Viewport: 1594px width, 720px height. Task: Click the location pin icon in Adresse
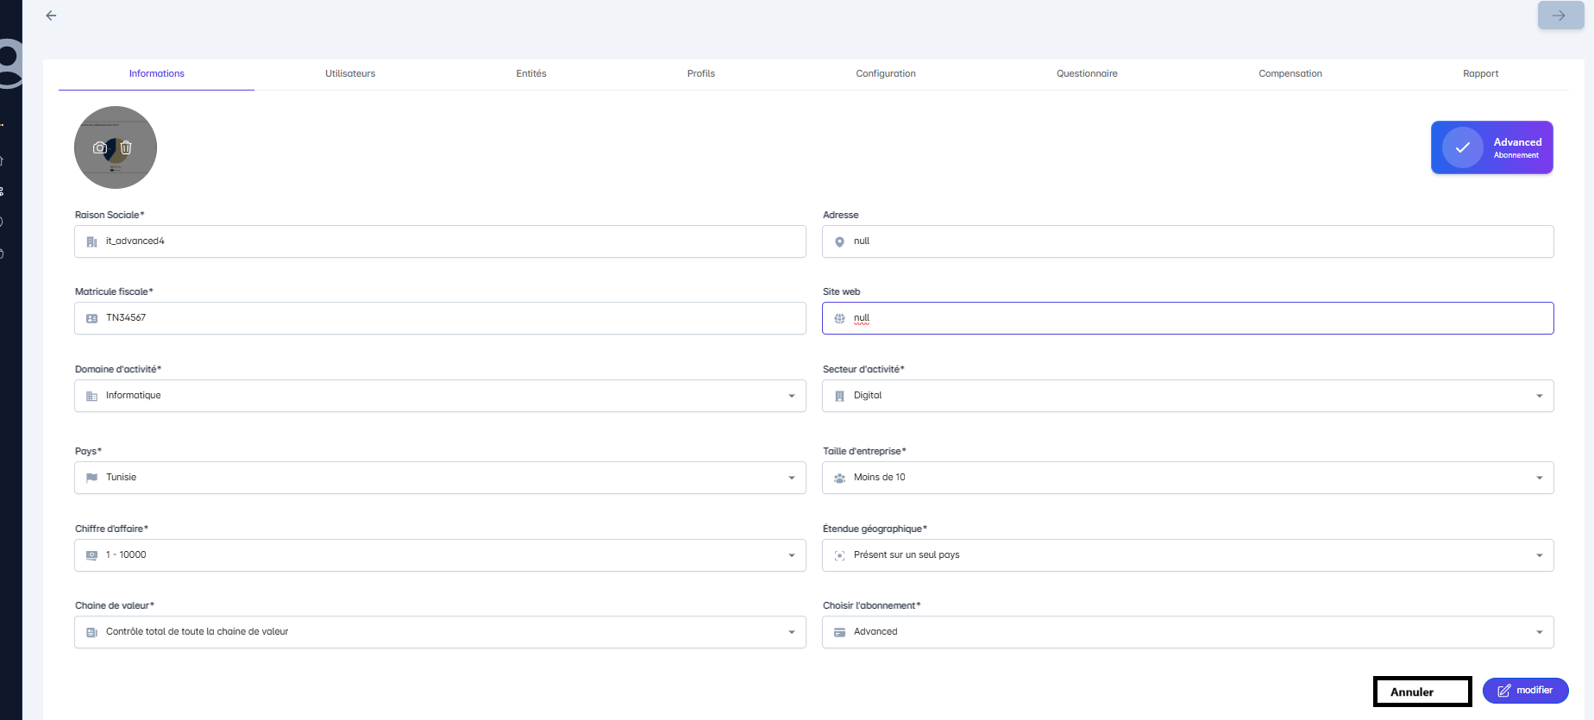(x=839, y=242)
